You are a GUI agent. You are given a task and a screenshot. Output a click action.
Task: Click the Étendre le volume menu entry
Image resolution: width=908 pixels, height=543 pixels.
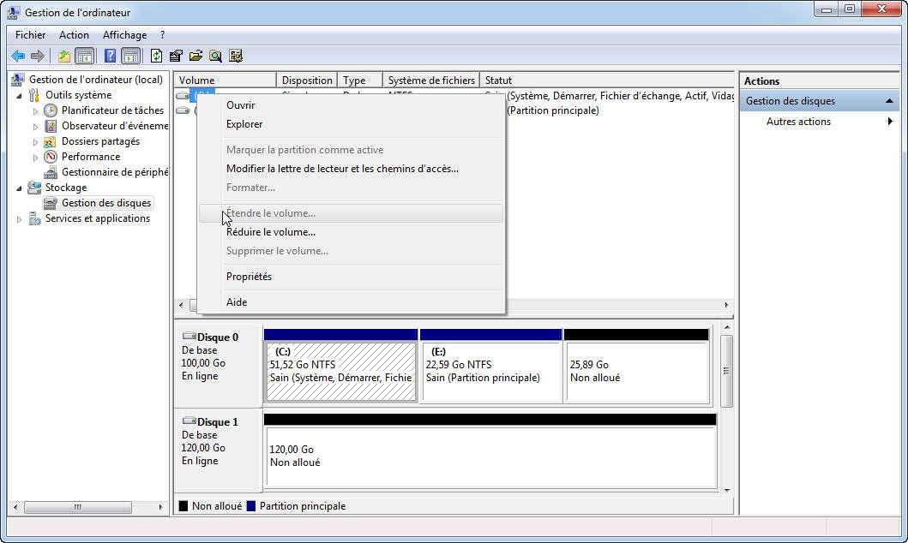pos(351,213)
